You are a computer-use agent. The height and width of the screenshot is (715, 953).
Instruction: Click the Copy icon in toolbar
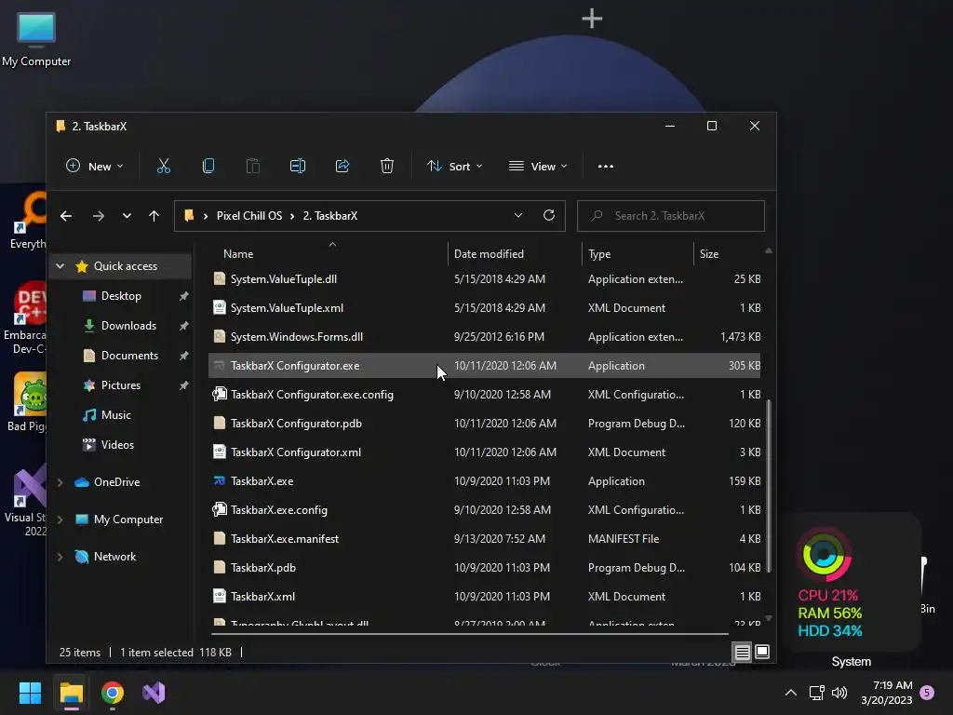[x=208, y=166]
